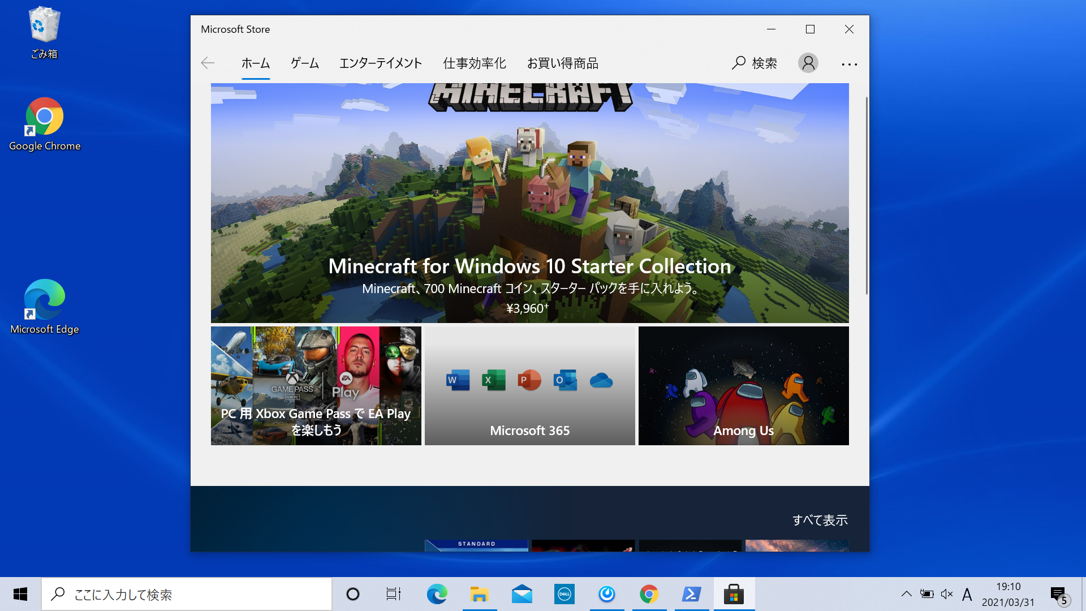Open the three-dots more menu

[x=849, y=64]
